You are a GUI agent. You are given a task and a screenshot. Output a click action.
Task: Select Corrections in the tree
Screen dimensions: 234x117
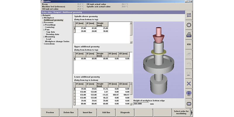(49, 44)
